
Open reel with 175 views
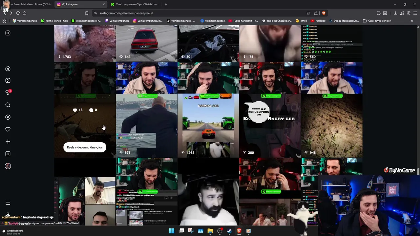coord(270,43)
